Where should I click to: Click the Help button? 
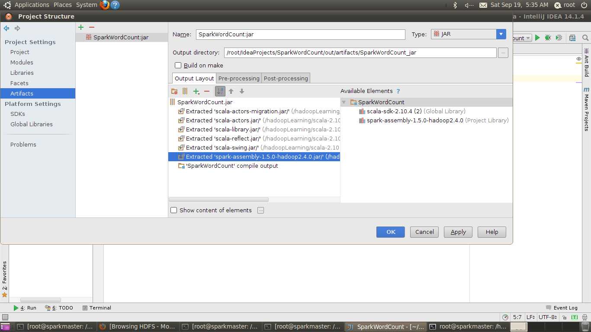[492, 232]
